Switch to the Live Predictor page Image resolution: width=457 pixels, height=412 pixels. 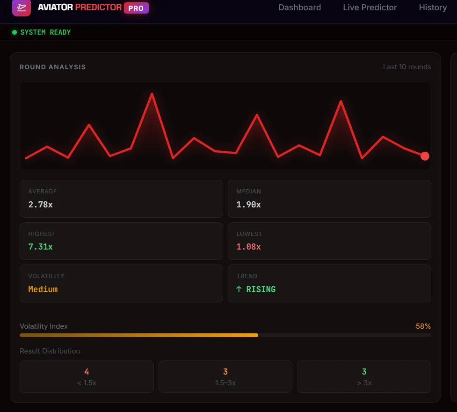370,7
